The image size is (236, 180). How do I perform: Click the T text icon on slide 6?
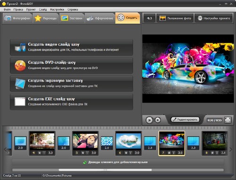tap(130, 153)
